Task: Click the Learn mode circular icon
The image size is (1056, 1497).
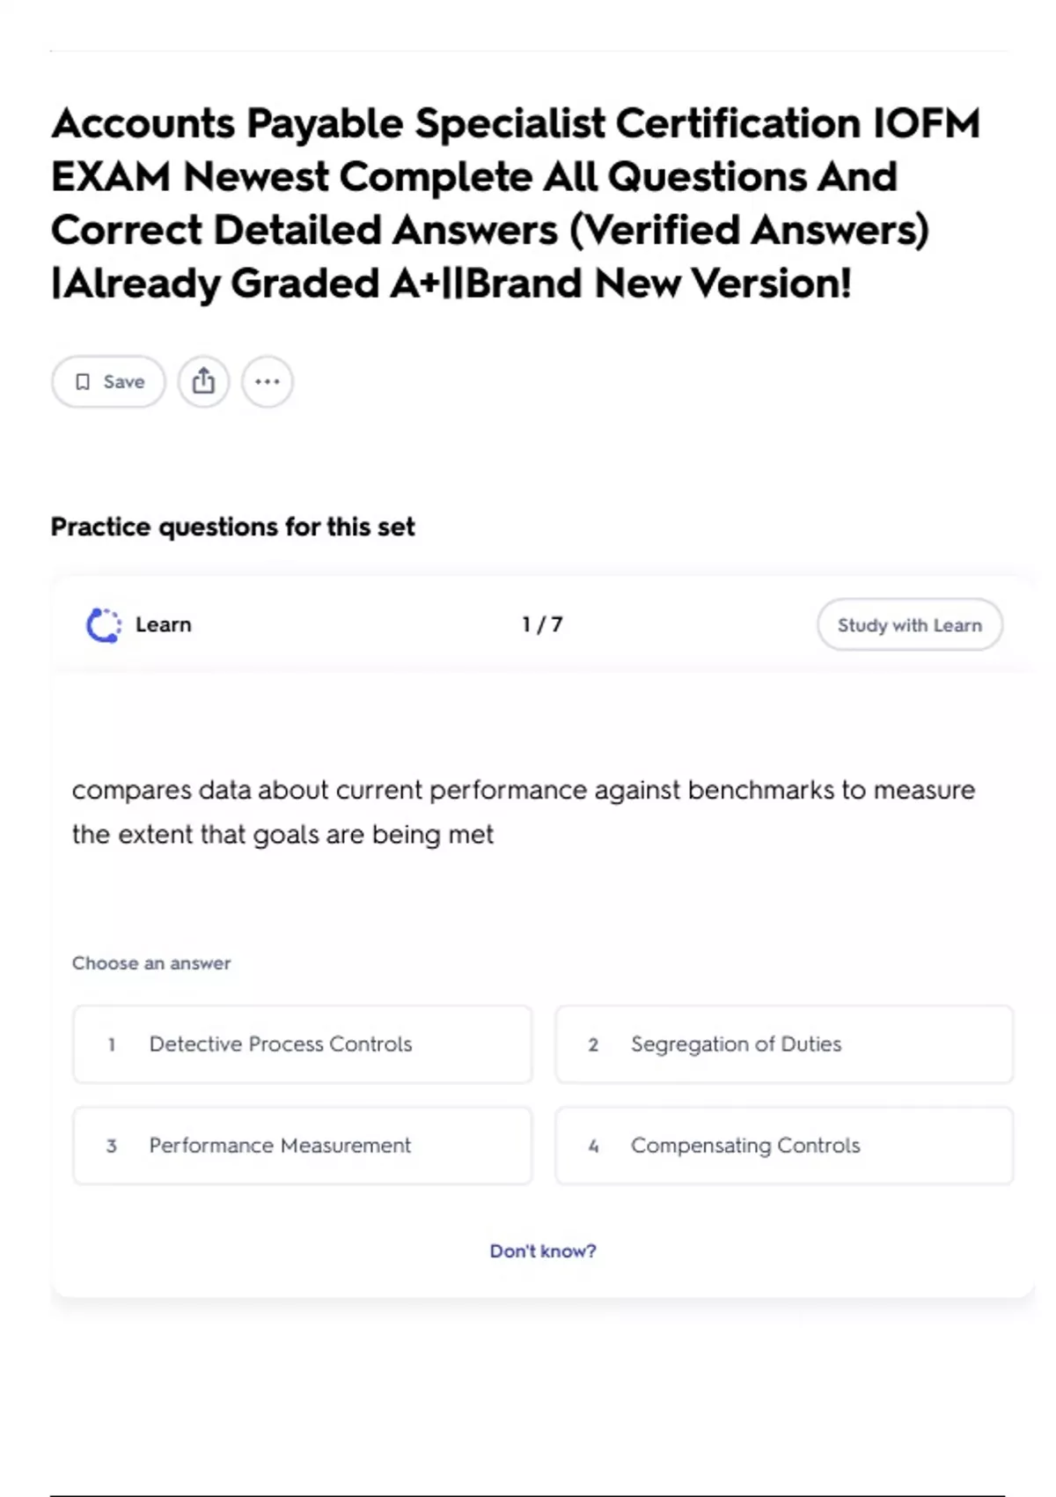Action: click(x=104, y=625)
